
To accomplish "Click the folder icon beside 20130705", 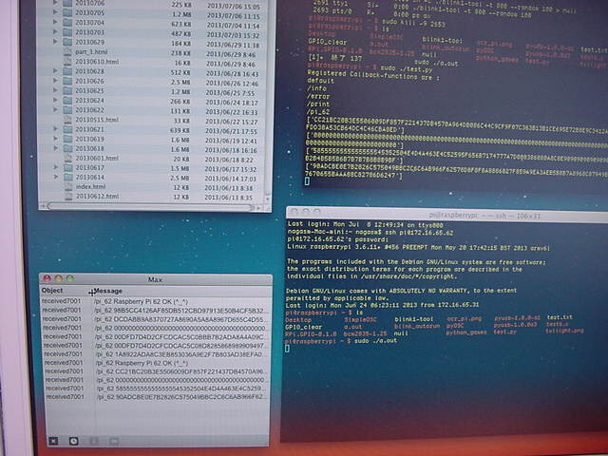I will 67,13.
